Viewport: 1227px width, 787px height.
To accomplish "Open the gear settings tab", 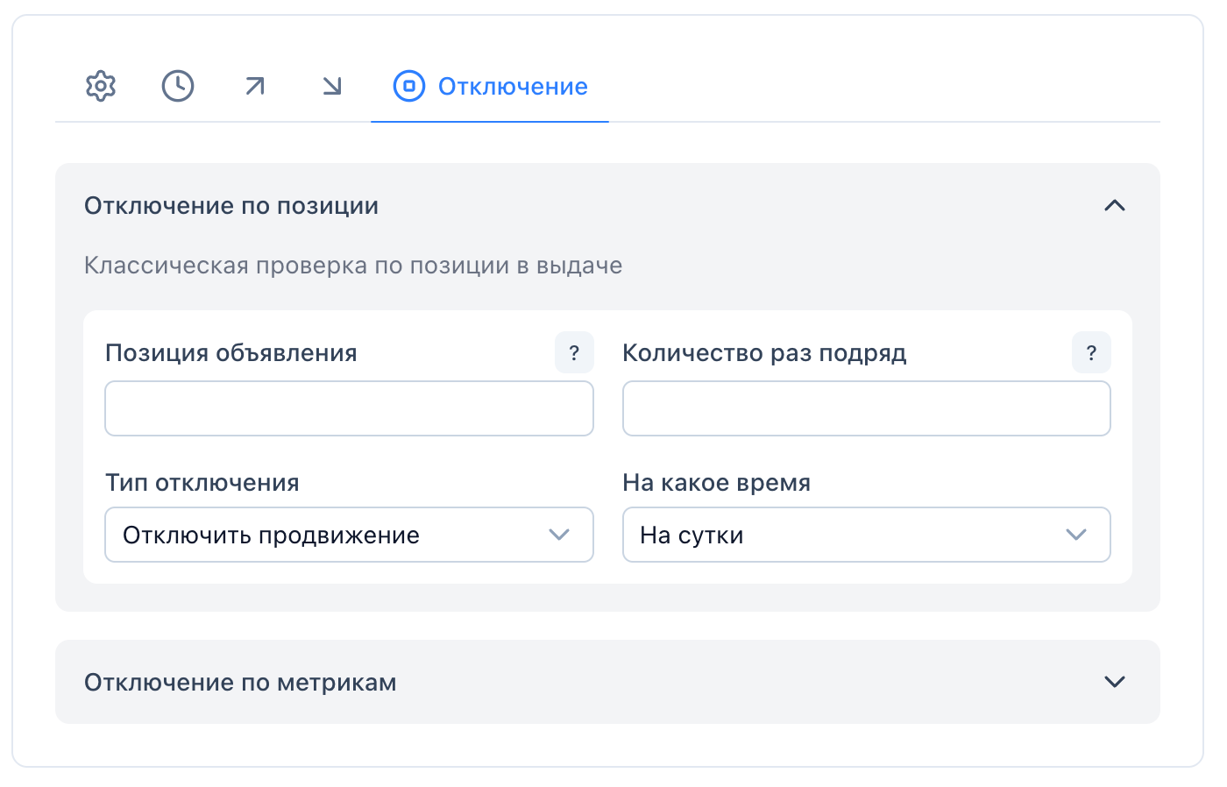I will tap(101, 86).
